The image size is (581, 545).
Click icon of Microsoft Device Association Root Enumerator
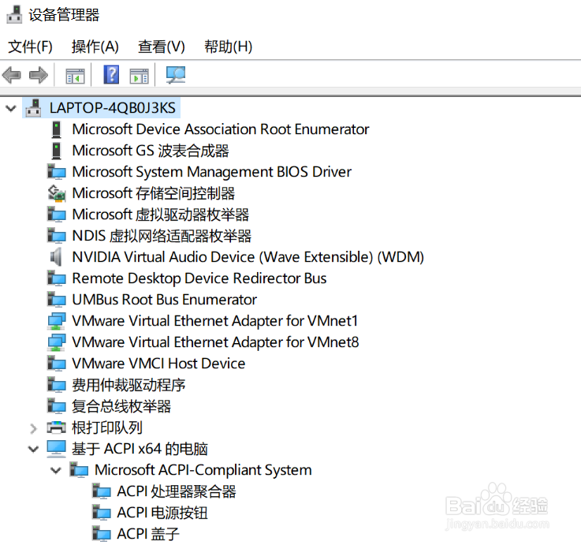click(56, 129)
